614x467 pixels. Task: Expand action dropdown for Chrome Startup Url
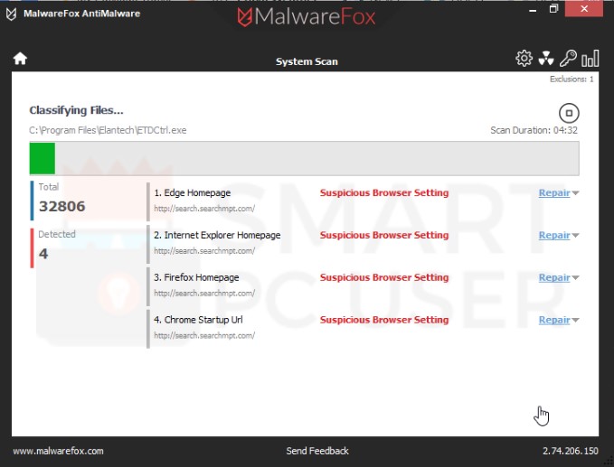pos(575,321)
